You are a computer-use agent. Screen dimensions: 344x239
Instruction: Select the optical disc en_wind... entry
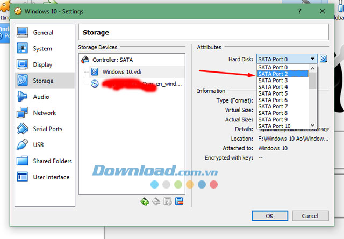click(x=137, y=84)
